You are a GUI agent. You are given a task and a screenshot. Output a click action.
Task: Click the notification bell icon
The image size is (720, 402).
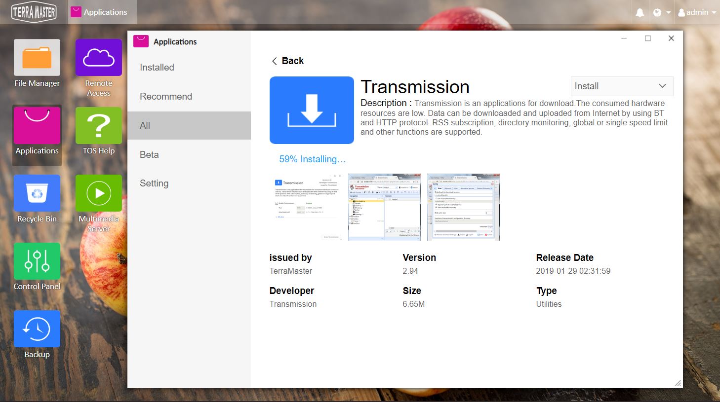[640, 12]
